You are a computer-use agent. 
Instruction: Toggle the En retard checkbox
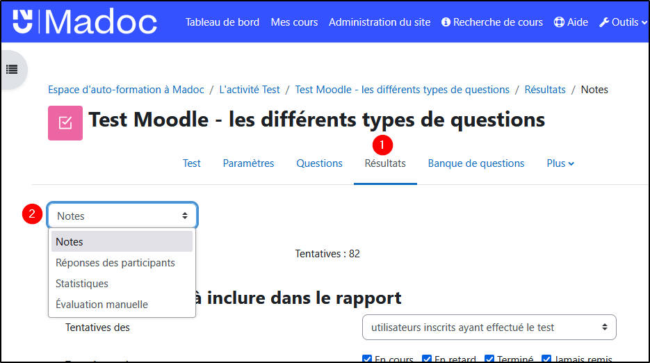(x=427, y=359)
